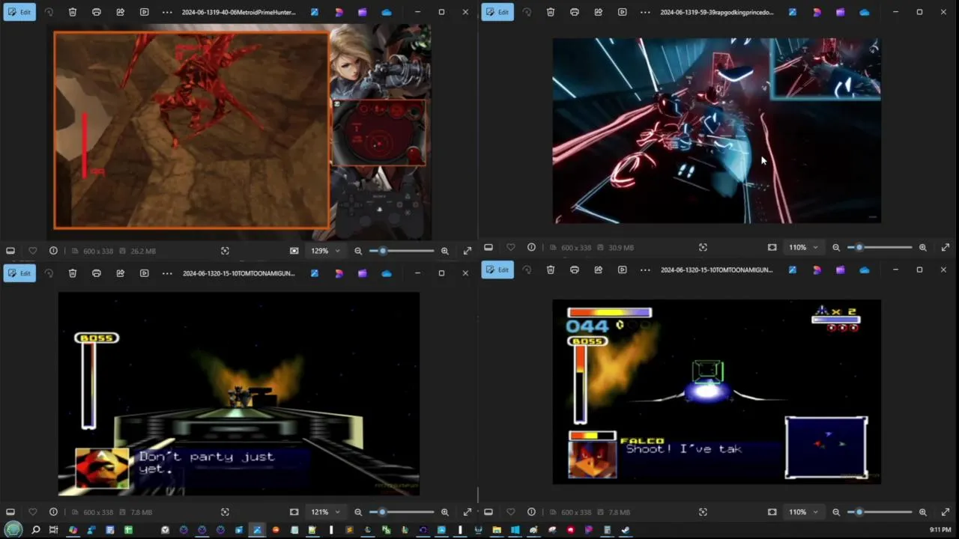Open Clipchamp icon in 'Don't party' window

[363, 273]
